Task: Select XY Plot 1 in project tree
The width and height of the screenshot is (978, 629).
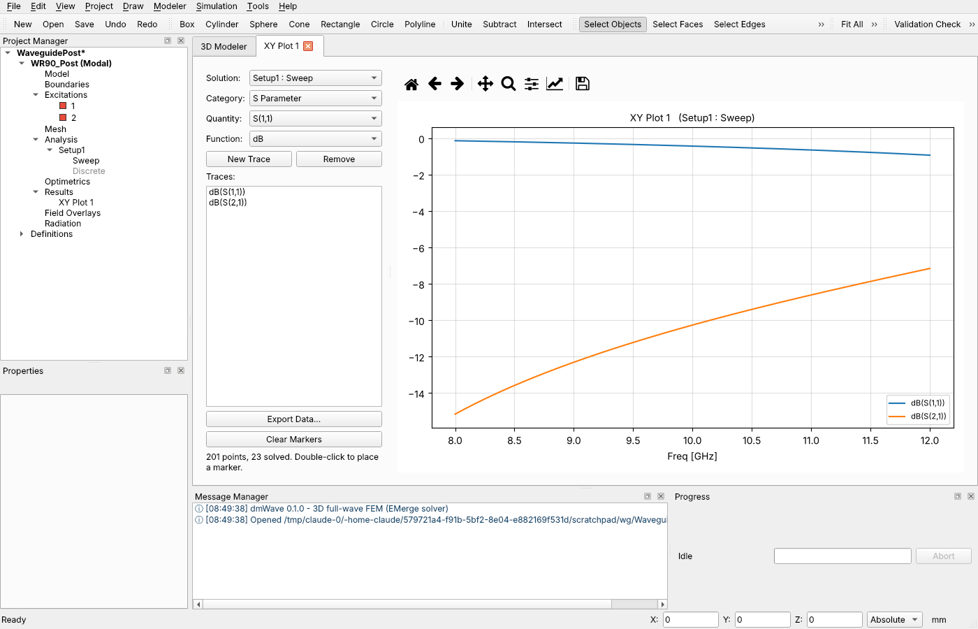Action: click(75, 203)
